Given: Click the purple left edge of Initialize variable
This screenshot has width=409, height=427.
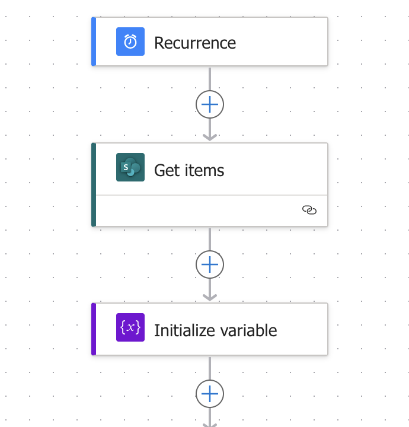Looking at the screenshot, I should point(94,329).
